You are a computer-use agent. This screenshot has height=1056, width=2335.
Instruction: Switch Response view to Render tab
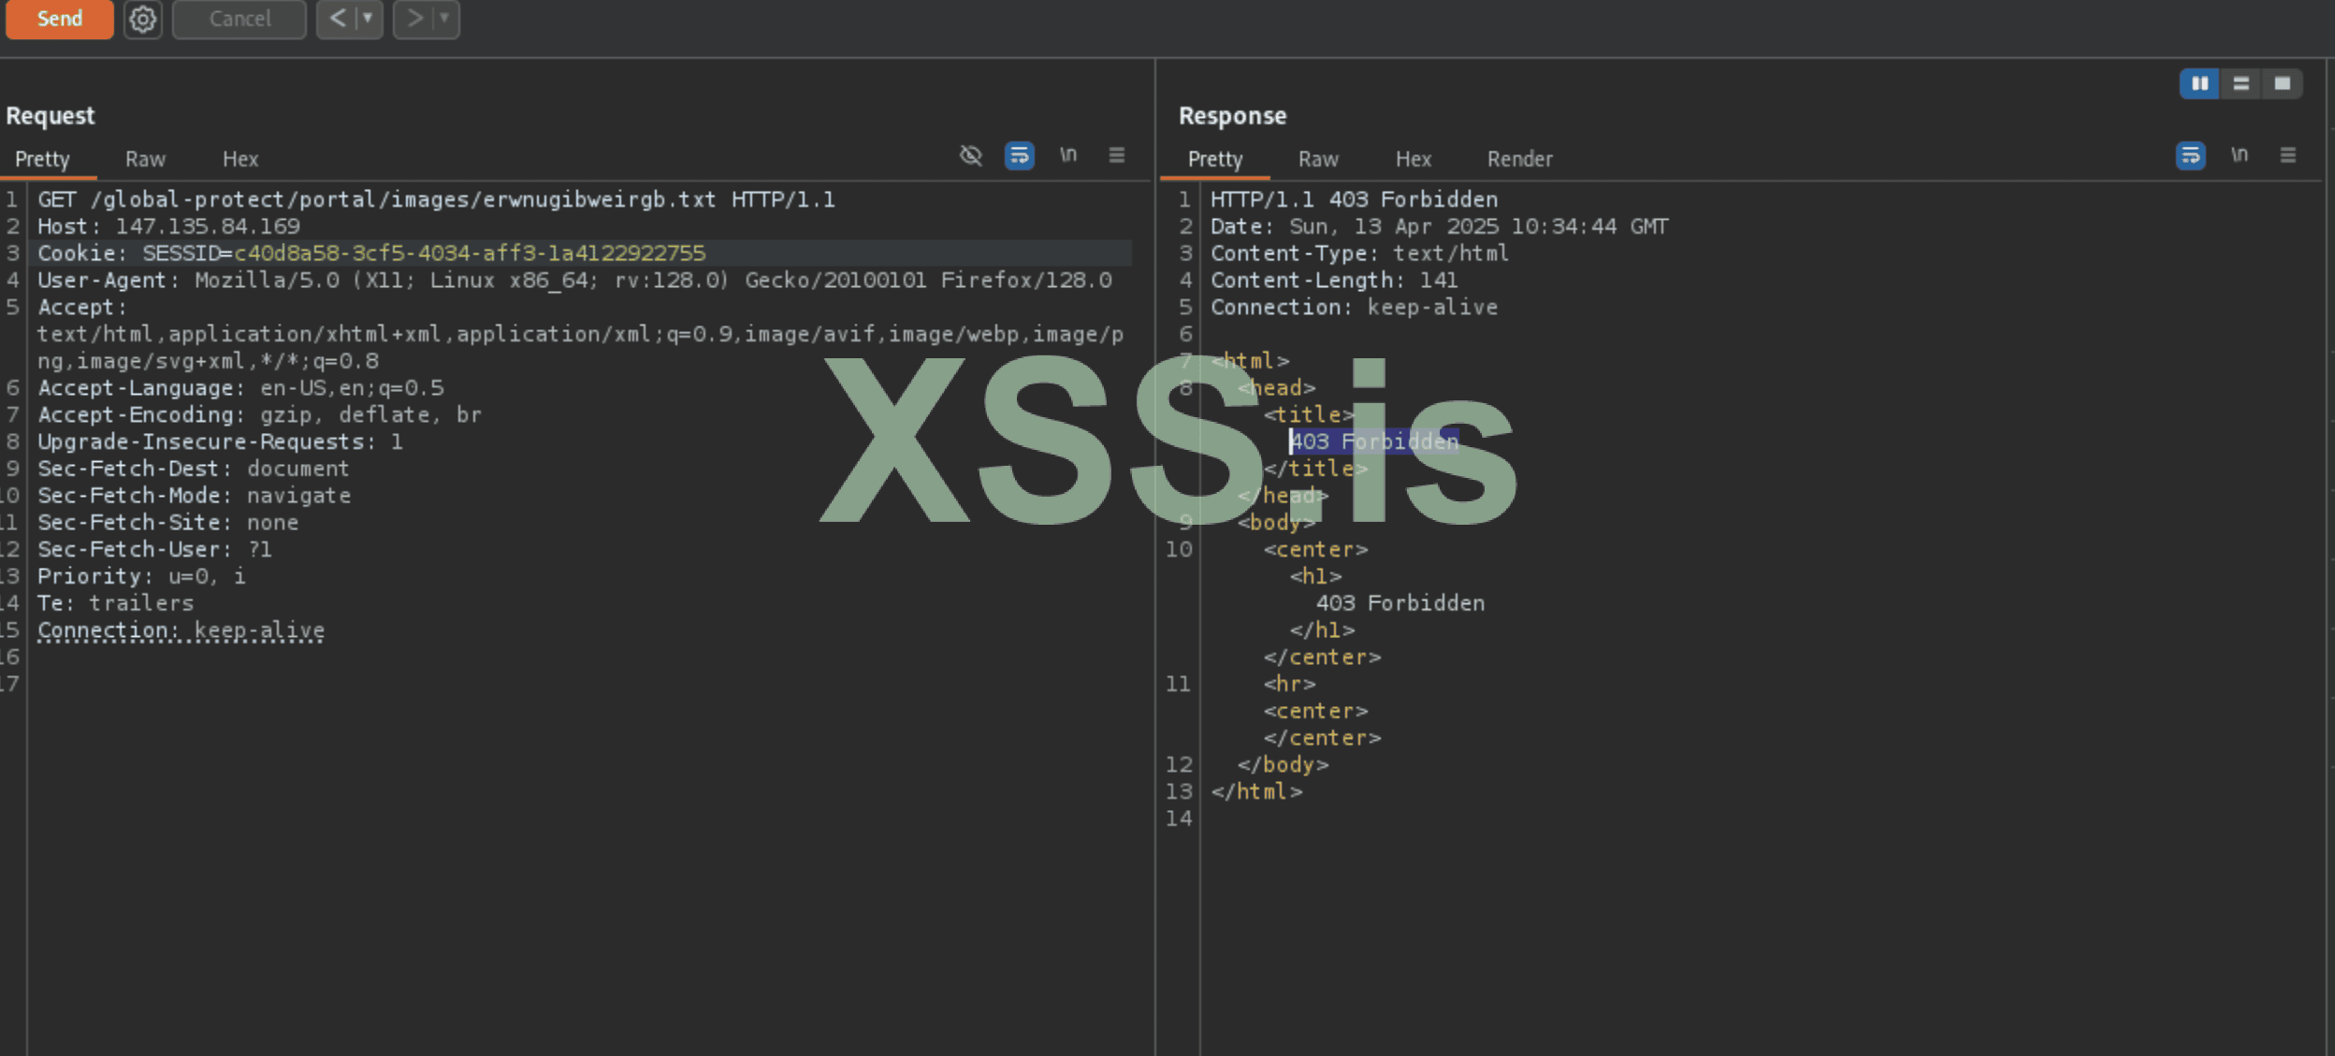pos(1519,159)
